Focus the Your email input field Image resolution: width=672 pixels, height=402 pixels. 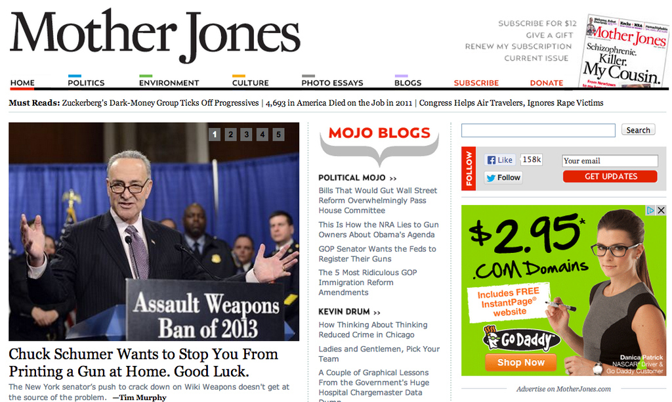(610, 161)
